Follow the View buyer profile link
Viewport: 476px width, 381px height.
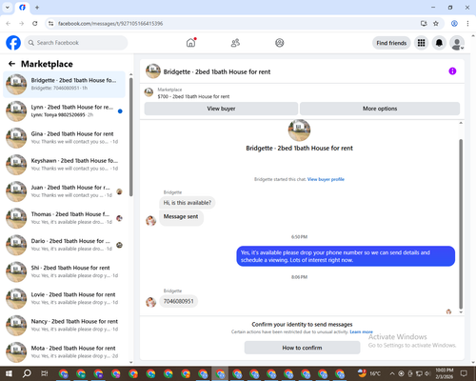(x=326, y=179)
